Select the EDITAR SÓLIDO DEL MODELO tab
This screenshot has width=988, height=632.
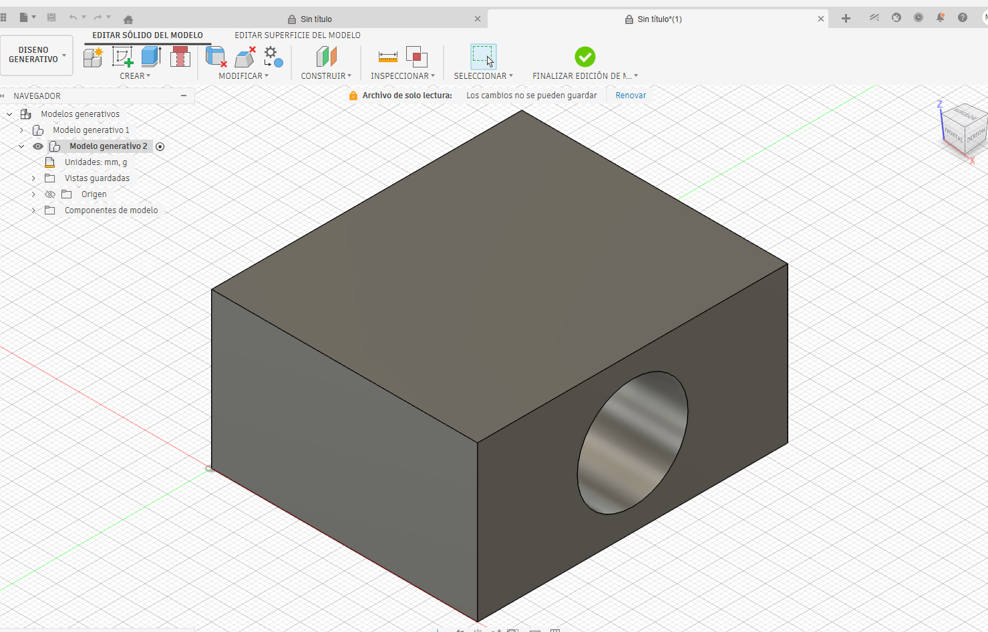coord(148,35)
